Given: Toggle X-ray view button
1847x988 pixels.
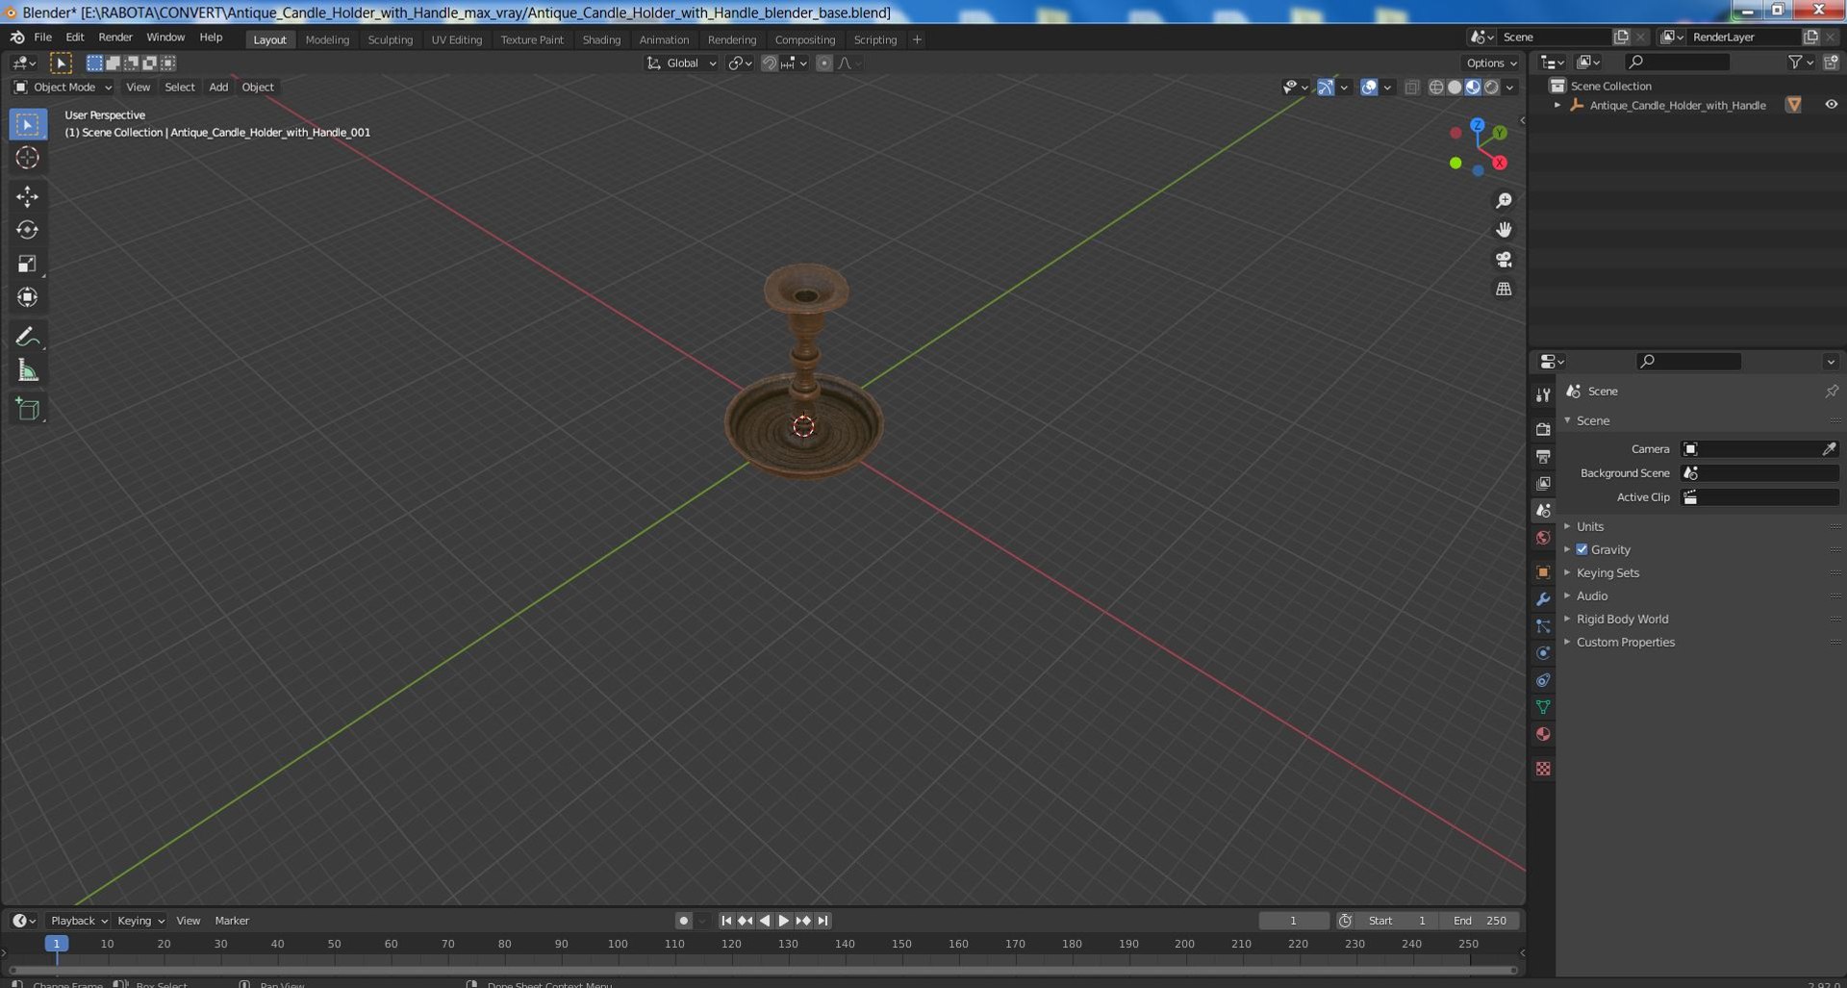Looking at the screenshot, I should coord(1411,88).
